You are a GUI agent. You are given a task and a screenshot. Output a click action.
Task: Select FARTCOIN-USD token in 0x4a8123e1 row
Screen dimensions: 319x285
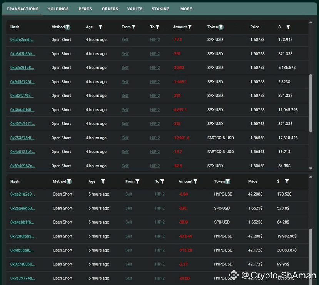coord(220,152)
